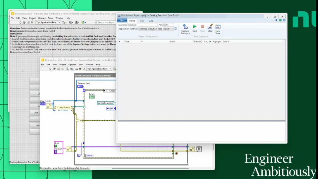Click the CPU ID column header
This screenshot has width=318, height=179.
tap(207, 42)
